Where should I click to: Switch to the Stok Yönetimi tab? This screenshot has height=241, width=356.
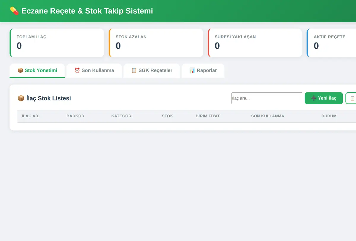click(x=37, y=71)
